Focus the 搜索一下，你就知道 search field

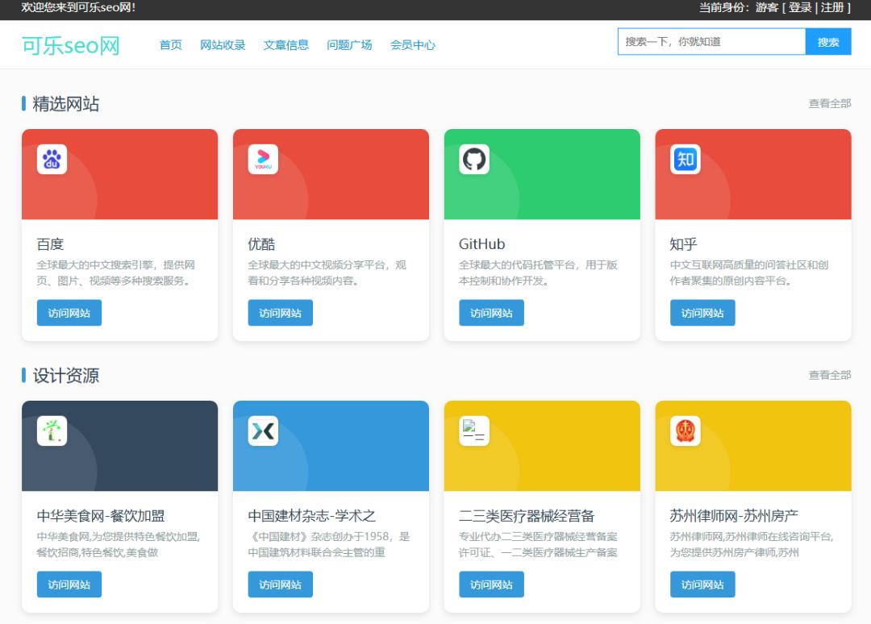[x=711, y=42]
